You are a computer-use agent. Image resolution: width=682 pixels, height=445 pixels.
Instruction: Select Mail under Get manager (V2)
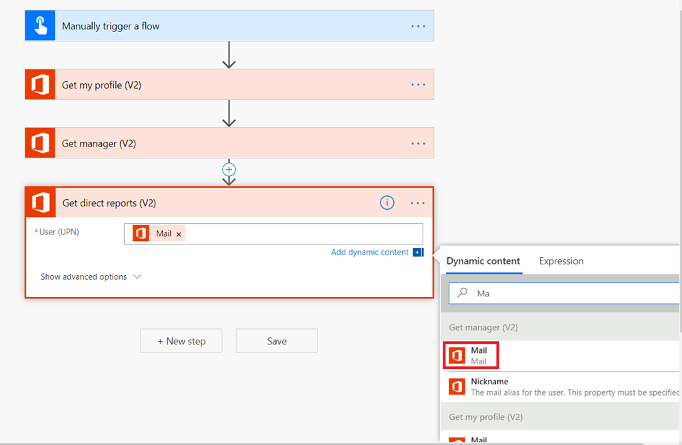click(479, 355)
